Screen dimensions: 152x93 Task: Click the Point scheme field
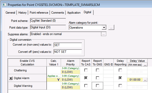pyautogui.click(x=48, y=21)
